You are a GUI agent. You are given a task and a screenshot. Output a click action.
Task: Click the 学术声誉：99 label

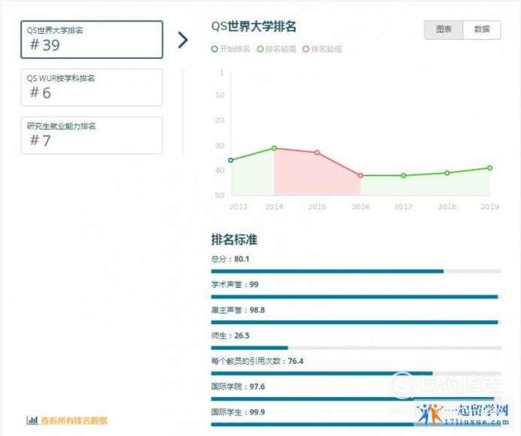pos(235,285)
